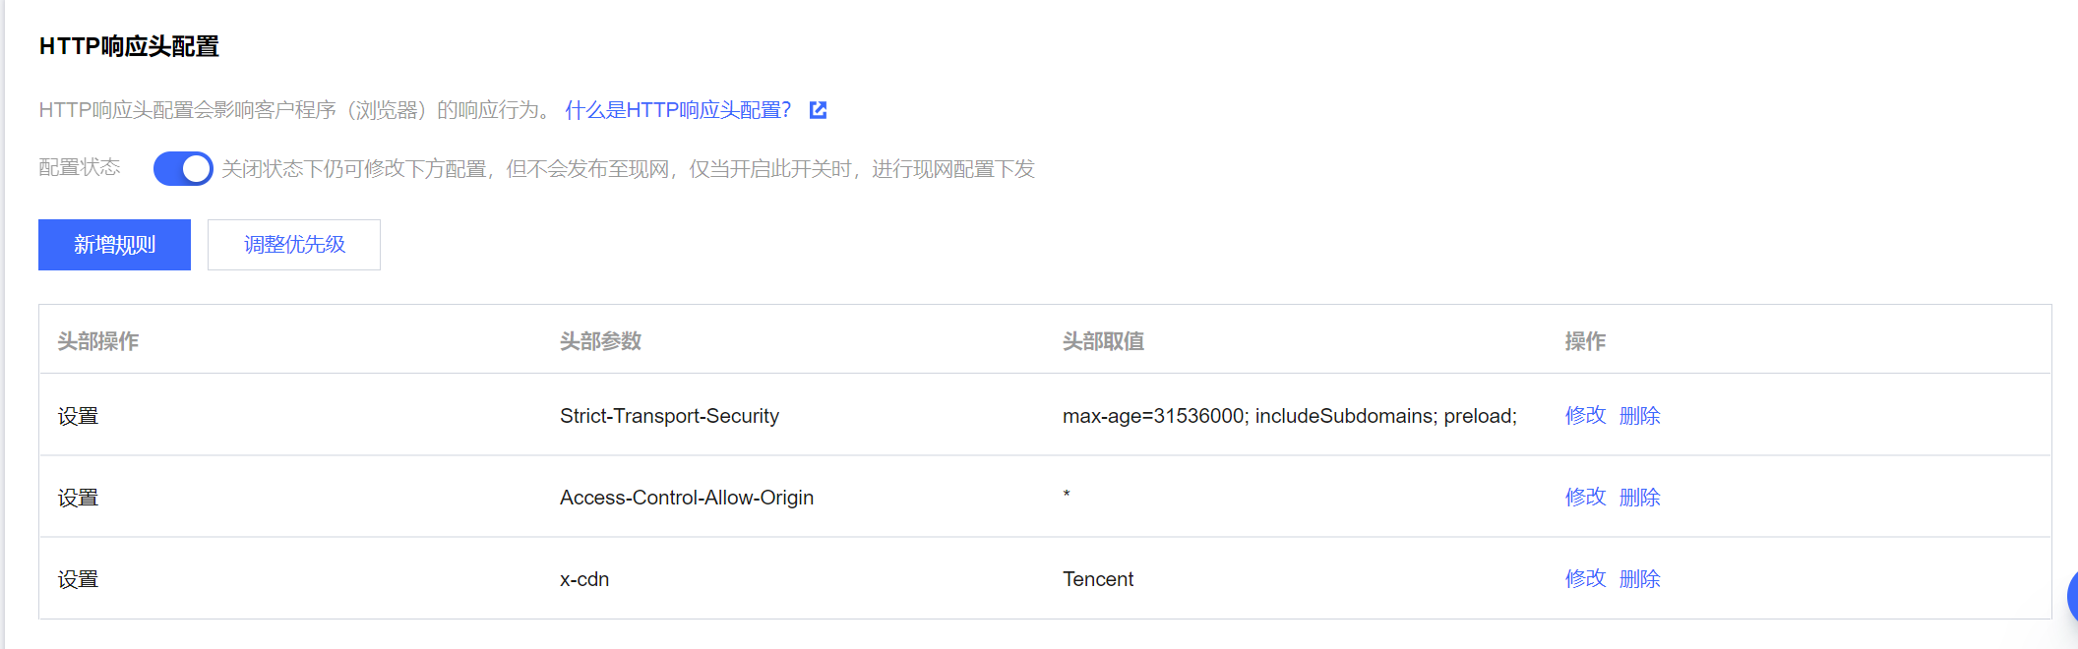2078x649 pixels.
Task: Delete the Access-Control-Allow-Origin rule
Action: click(x=1639, y=498)
